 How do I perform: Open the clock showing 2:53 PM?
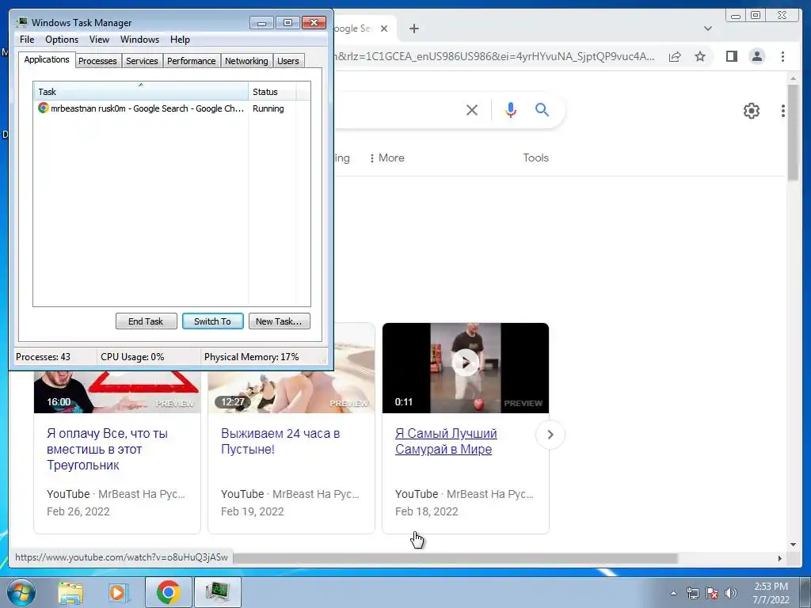[x=771, y=593]
